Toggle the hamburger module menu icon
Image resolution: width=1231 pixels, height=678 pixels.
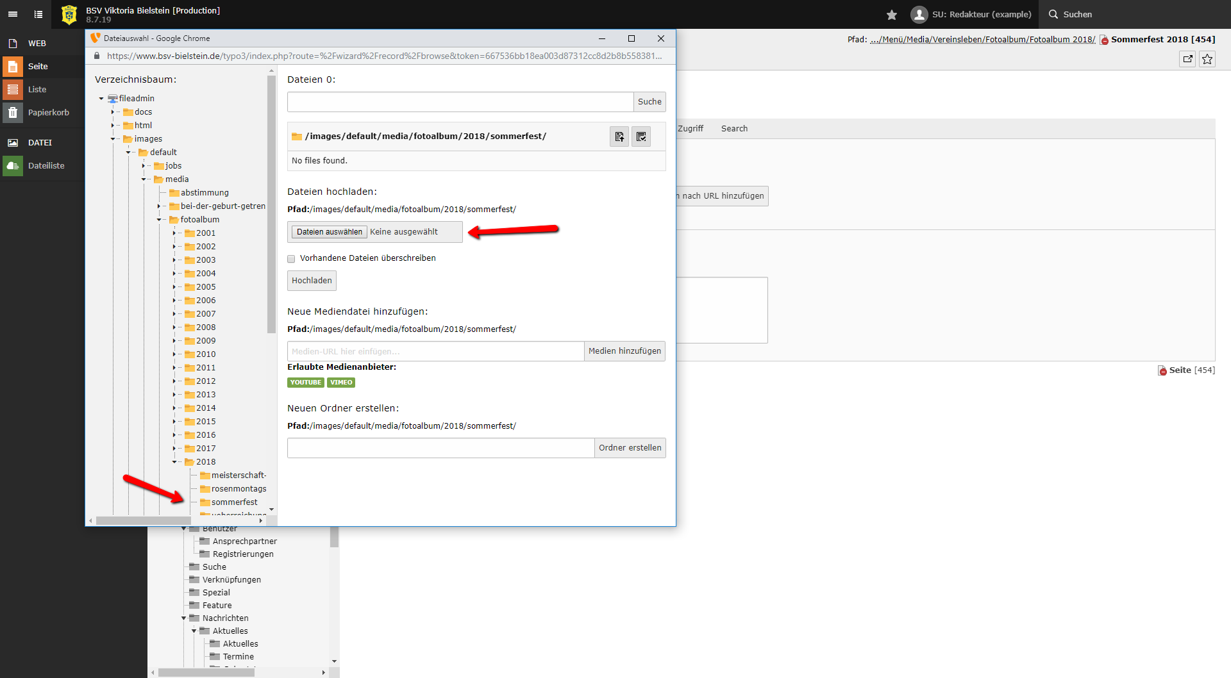pyautogui.click(x=13, y=14)
